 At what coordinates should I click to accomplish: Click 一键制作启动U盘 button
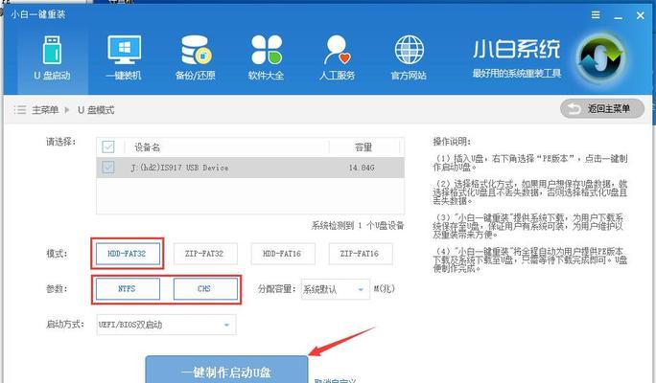pyautogui.click(x=226, y=370)
